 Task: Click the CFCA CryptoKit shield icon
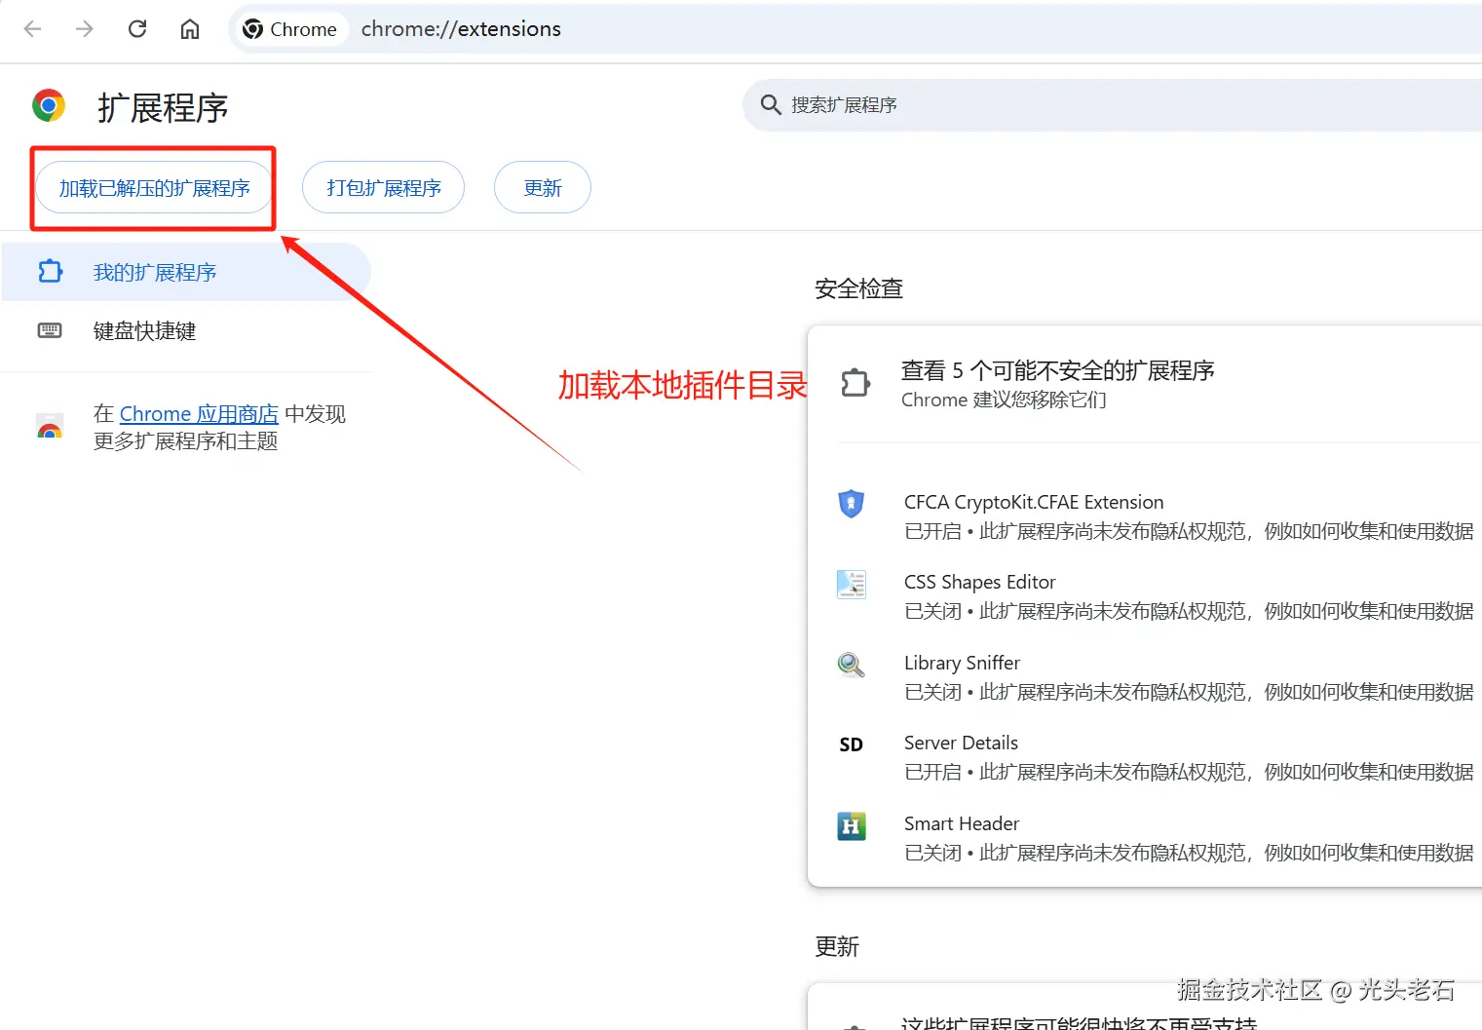click(x=852, y=504)
